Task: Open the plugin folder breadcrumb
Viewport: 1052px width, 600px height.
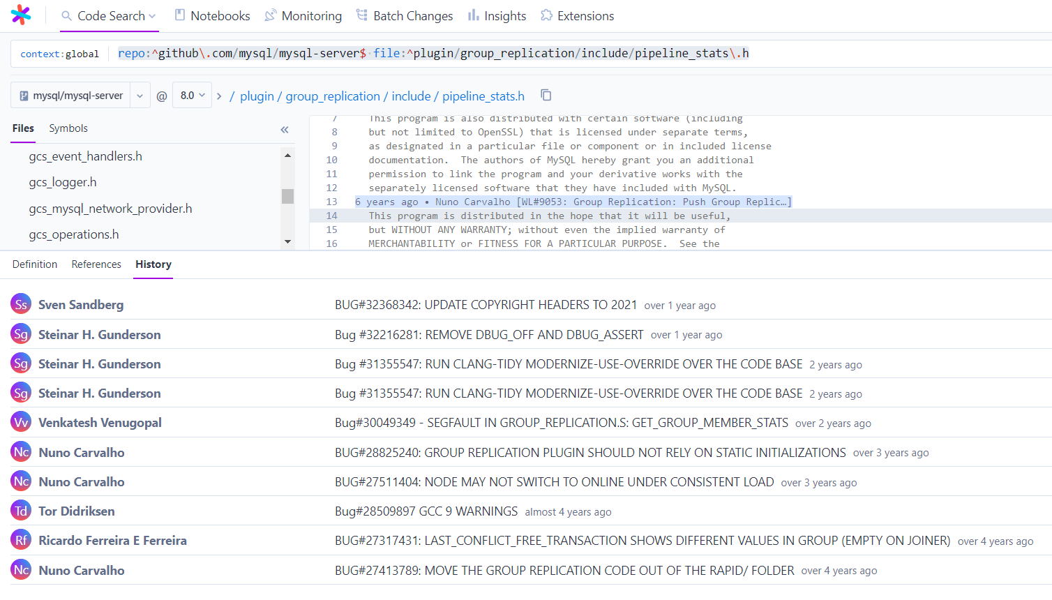Action: click(257, 96)
